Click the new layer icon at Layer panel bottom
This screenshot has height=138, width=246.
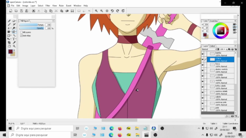point(226,116)
